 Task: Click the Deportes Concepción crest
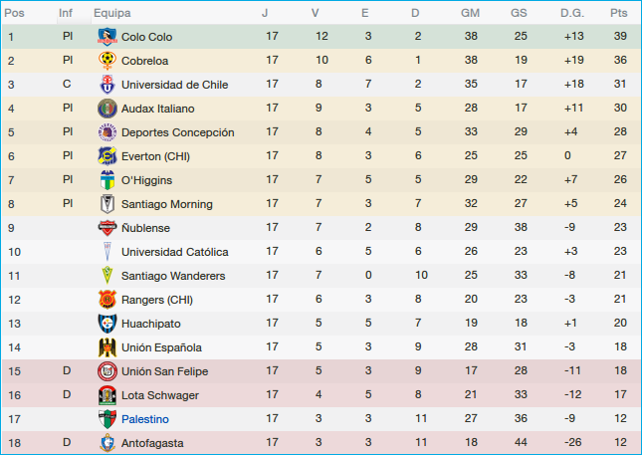(x=106, y=132)
